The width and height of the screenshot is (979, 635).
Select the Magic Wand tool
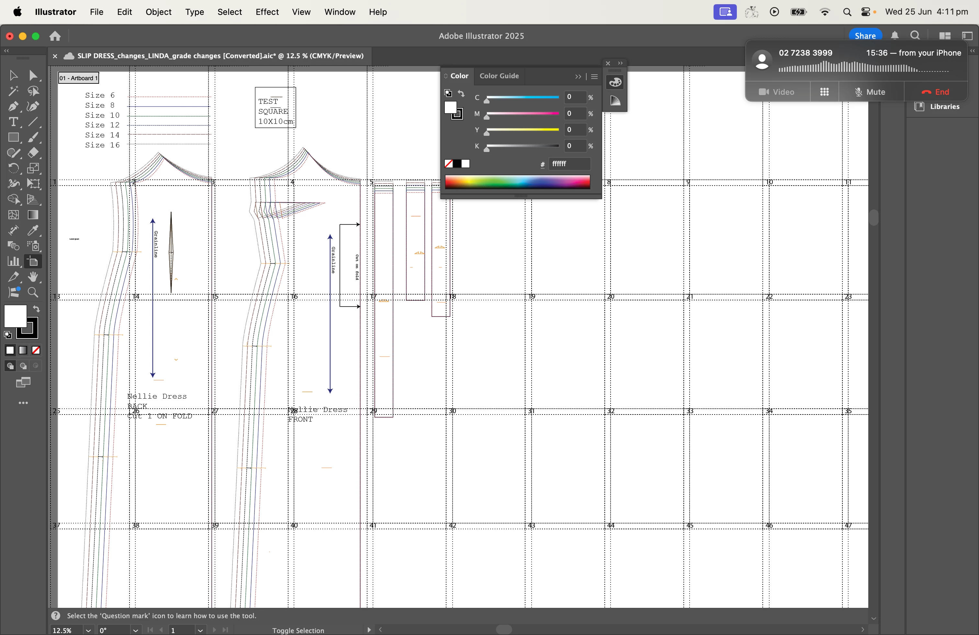click(13, 91)
